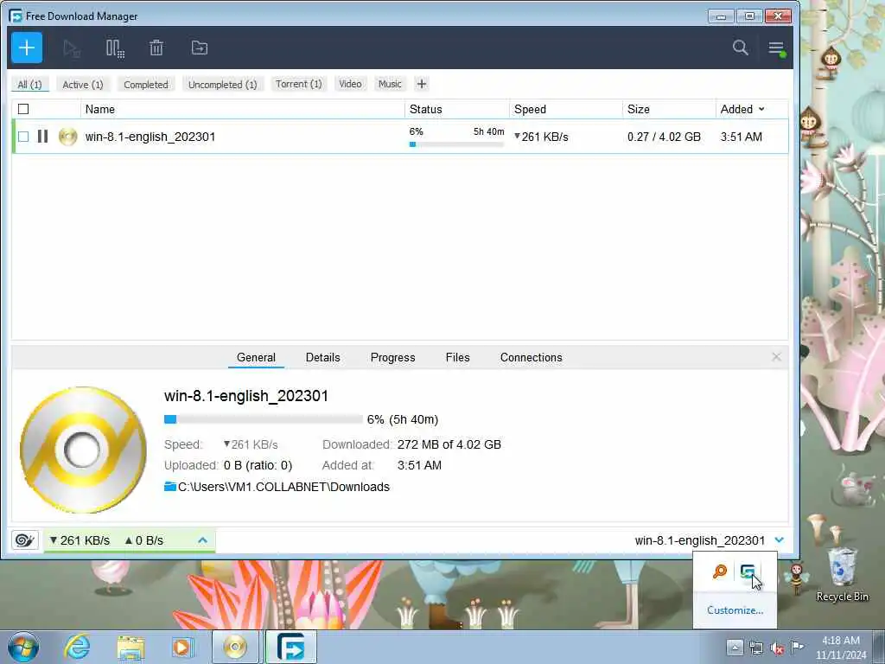This screenshot has width=885, height=664.
Task: Click the Free Download Manager title bar logo
Action: [16, 16]
